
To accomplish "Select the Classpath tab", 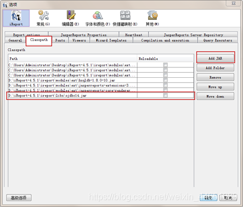I will coord(39,41).
